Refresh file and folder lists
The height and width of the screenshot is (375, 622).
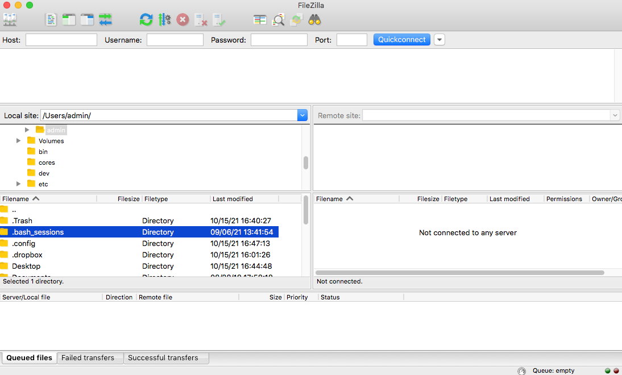[x=146, y=19]
